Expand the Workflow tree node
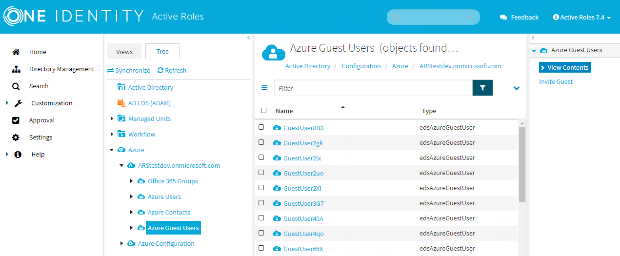 (112, 134)
